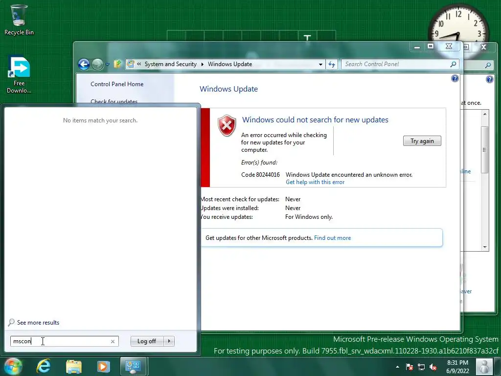Maximize the Windows Update window
The width and height of the screenshot is (501, 376).
click(431, 47)
